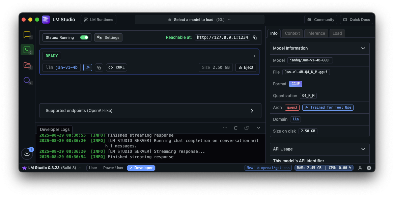Switch to the Inference tab

coord(316,33)
